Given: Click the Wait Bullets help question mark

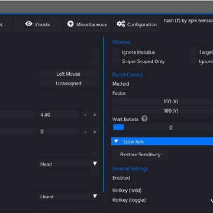Looking at the screenshot, I should click(x=144, y=119).
